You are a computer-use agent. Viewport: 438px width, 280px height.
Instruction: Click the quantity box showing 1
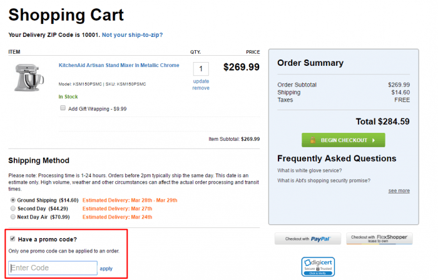click(x=201, y=69)
